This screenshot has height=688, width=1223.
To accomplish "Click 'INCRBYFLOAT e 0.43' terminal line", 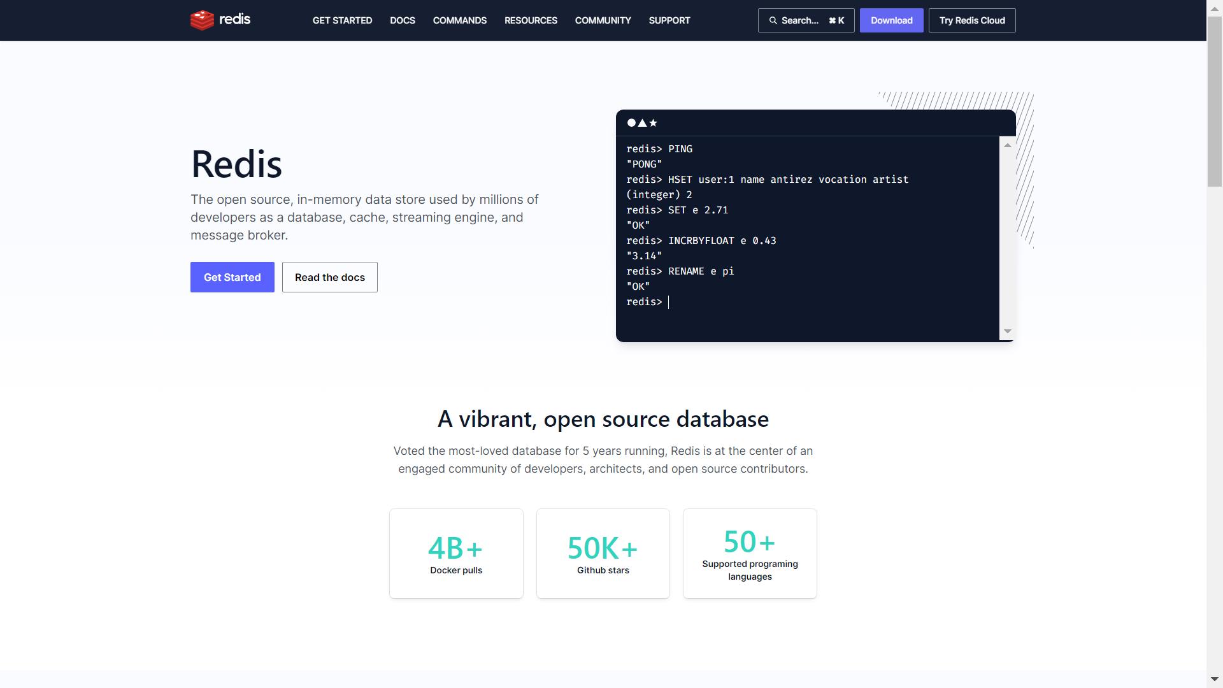I will pyautogui.click(x=701, y=241).
